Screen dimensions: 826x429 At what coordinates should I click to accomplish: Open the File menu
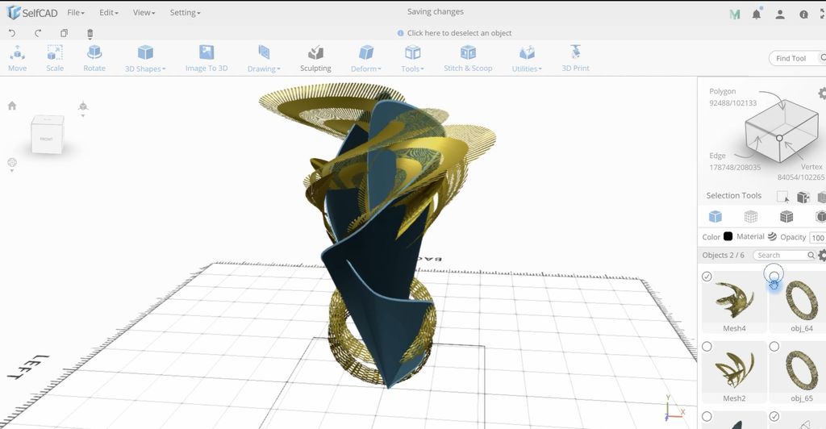(x=76, y=12)
